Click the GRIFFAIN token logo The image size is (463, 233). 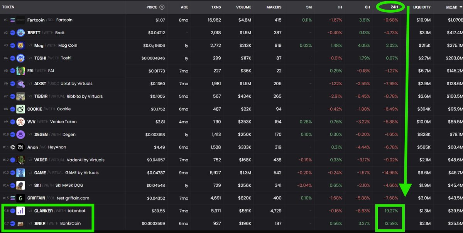21,198
